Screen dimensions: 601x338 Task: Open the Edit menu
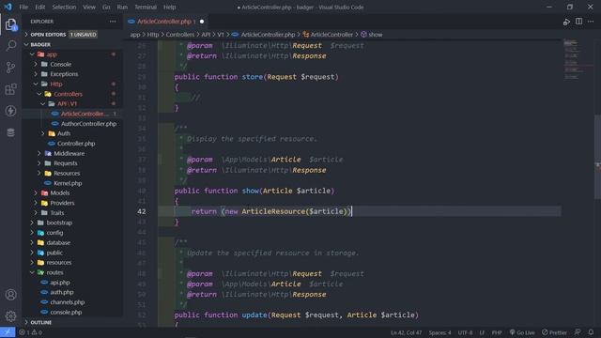(39, 7)
